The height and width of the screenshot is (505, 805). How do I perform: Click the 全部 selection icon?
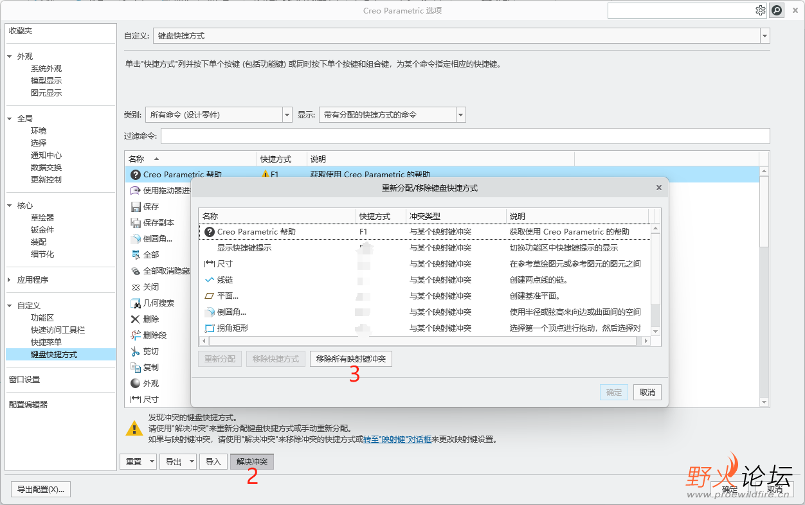pos(136,255)
